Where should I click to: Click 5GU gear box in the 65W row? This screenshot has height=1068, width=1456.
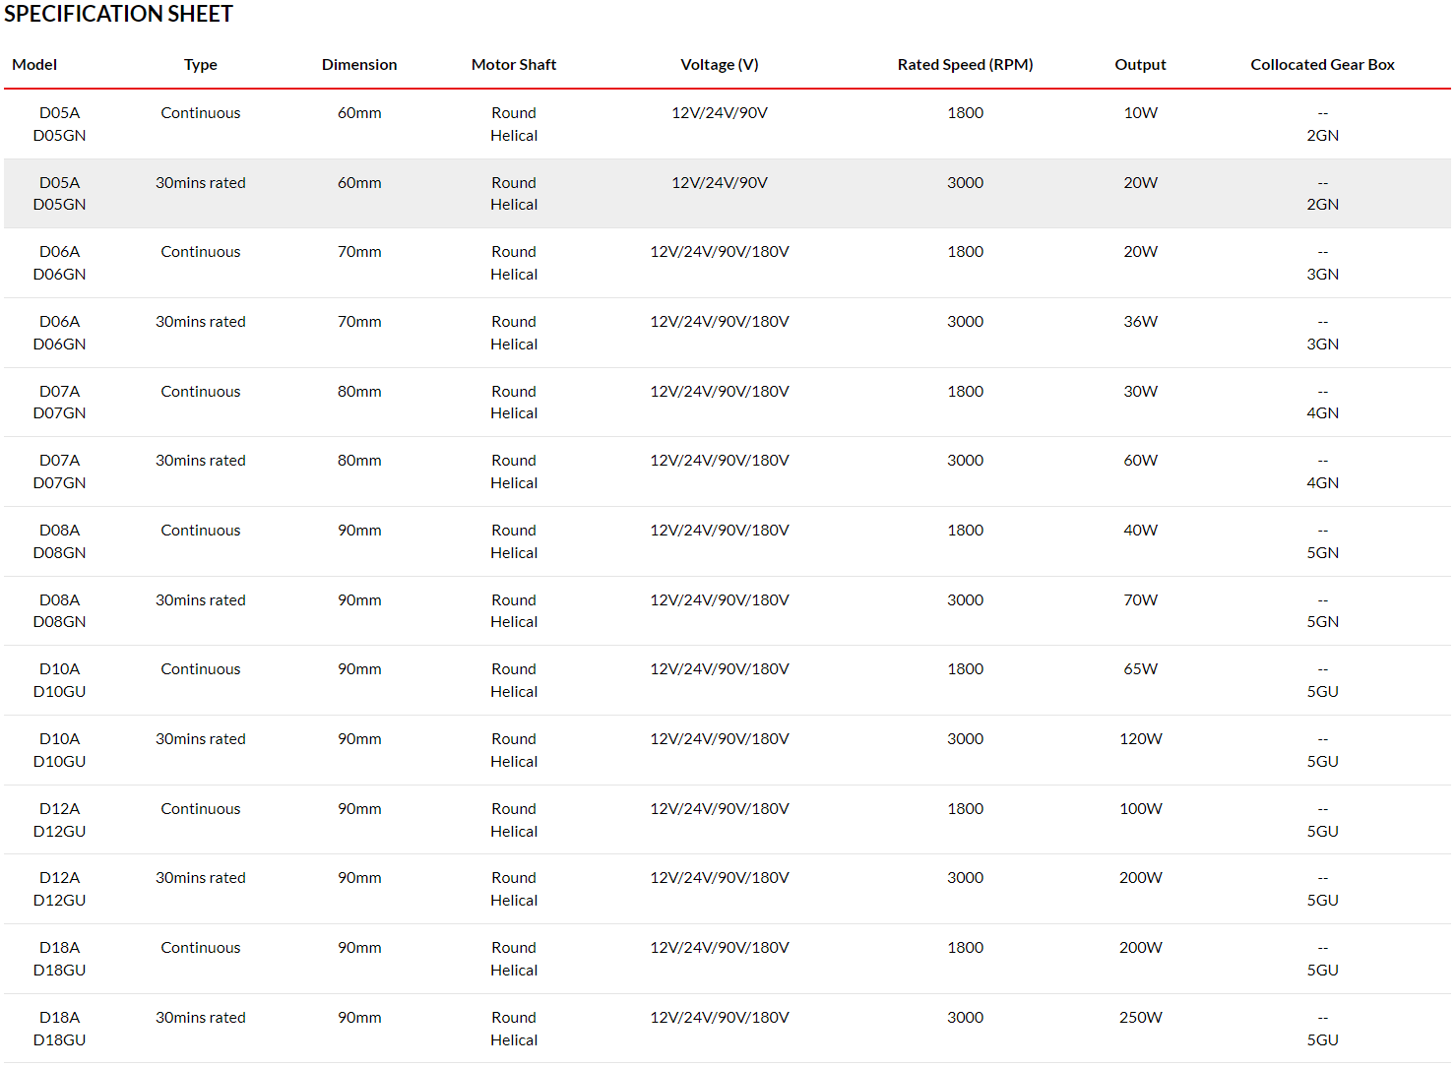1323,691
